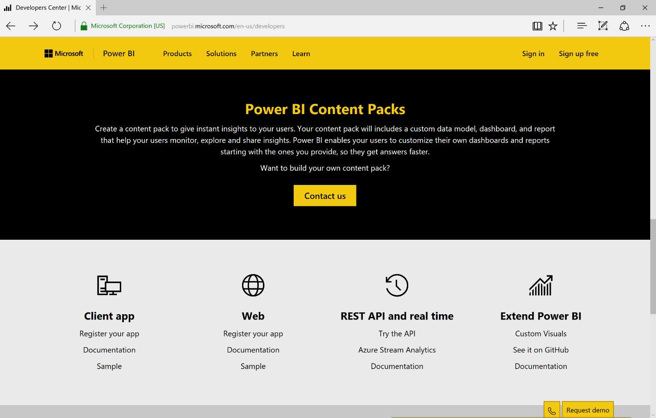656x418 pixels.
Task: Click the address bar URL field
Action: pyautogui.click(x=228, y=26)
